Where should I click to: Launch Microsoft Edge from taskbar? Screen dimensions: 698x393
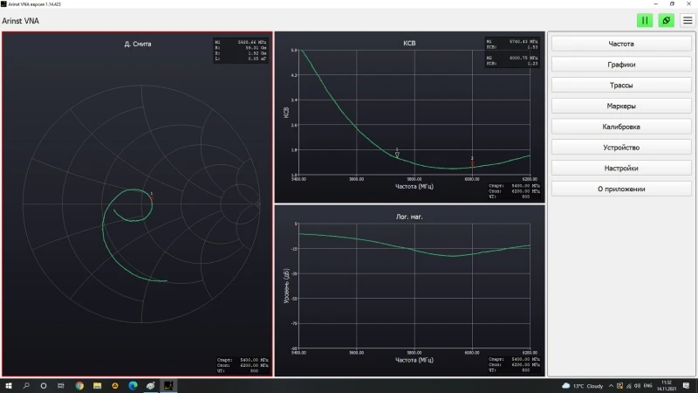pos(133,386)
